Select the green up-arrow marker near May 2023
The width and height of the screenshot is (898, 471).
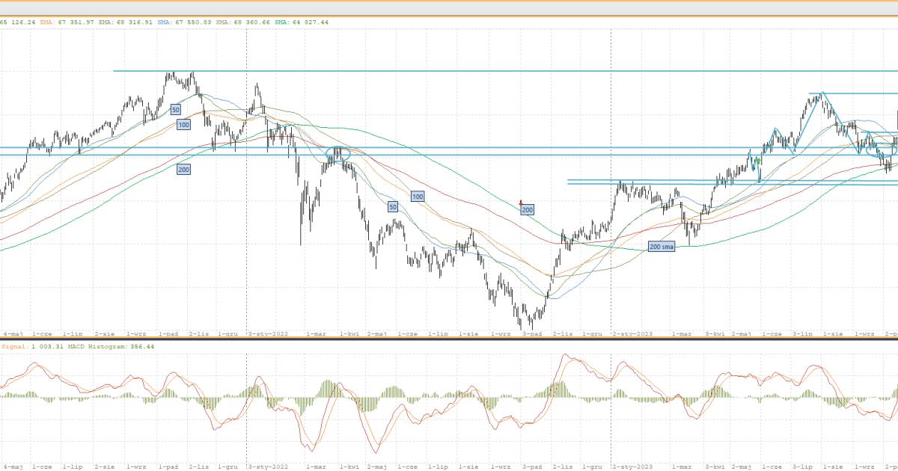coord(758,161)
